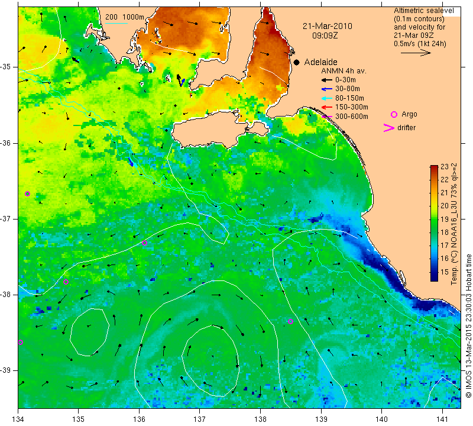Select the Adelaide label text
Screen dimensions: 473x426
pyautogui.click(x=320, y=62)
